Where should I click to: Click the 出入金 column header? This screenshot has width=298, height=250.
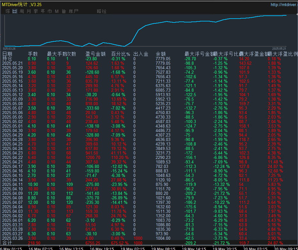pyautogui.click(x=141, y=54)
